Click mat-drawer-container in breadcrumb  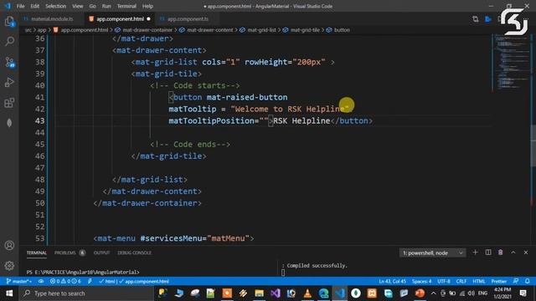(x=147, y=30)
